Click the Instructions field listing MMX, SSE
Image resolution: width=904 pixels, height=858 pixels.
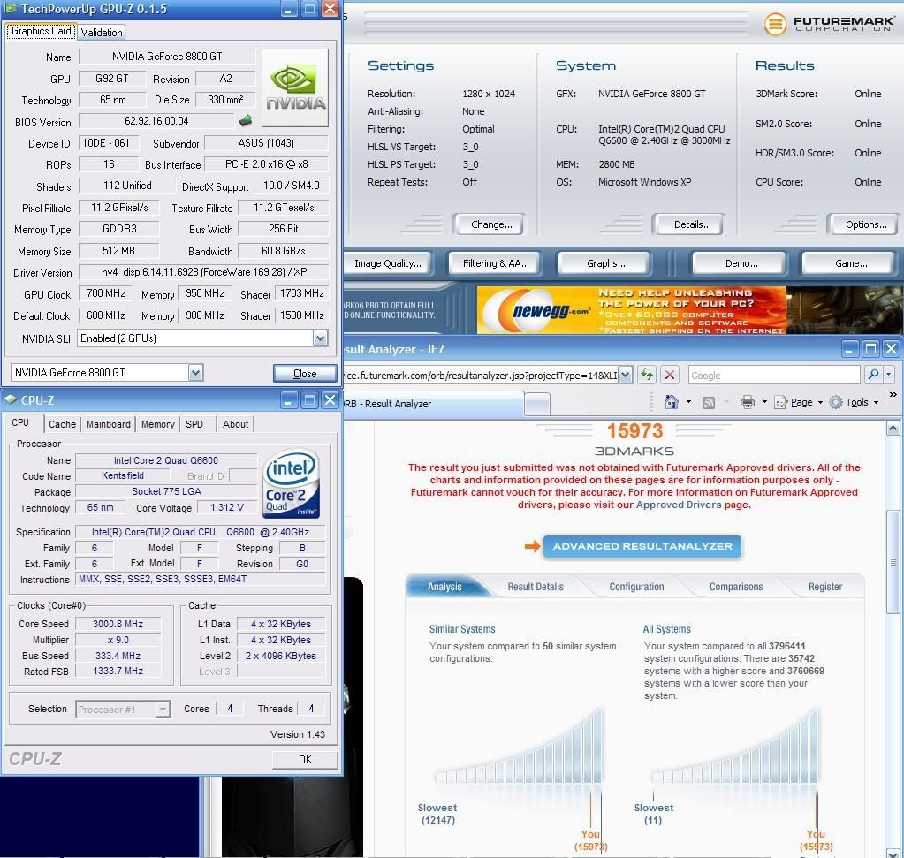[201, 579]
